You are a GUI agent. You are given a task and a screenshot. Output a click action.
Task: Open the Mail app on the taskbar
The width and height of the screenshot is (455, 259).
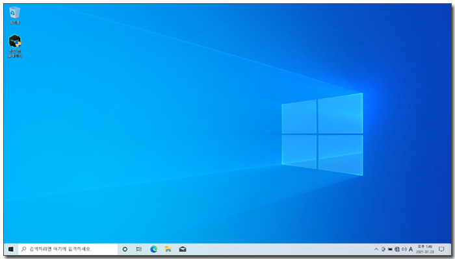pyautogui.click(x=183, y=249)
